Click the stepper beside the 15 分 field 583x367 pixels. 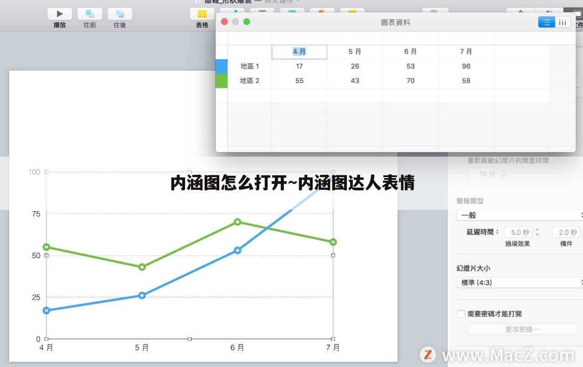pyautogui.click(x=504, y=173)
